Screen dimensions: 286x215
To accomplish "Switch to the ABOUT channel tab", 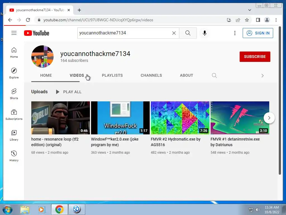I will [186, 75].
